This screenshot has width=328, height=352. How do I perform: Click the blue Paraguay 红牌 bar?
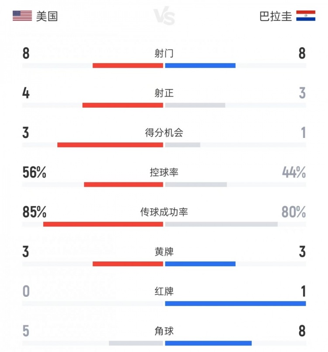tap(235, 303)
